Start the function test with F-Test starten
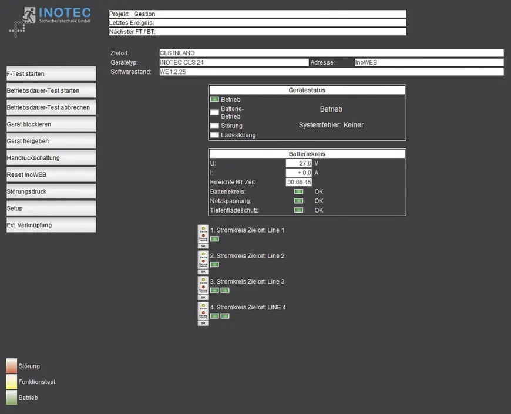This screenshot has height=414, width=511. click(51, 74)
